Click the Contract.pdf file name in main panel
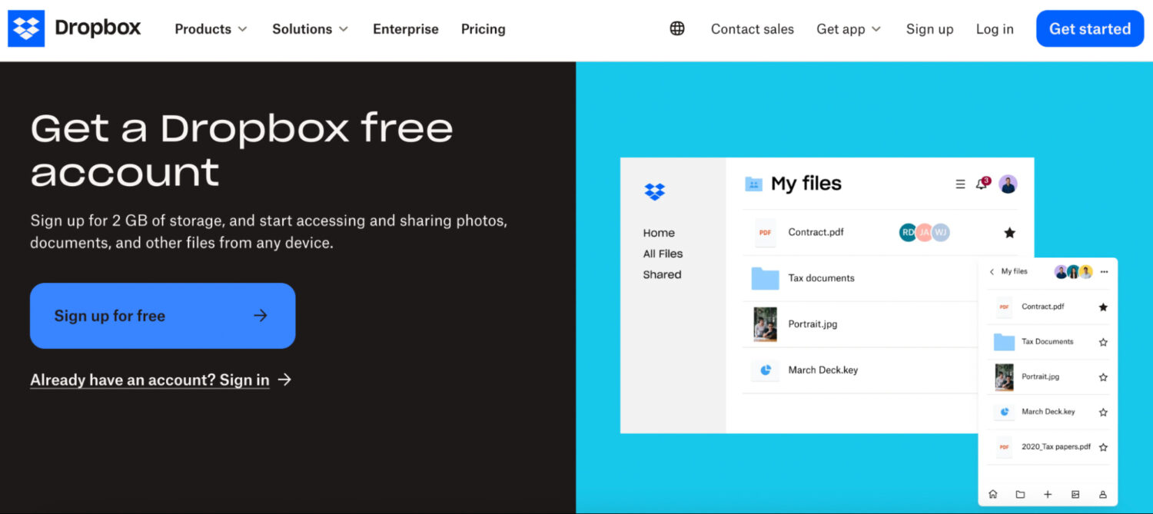 click(x=816, y=232)
